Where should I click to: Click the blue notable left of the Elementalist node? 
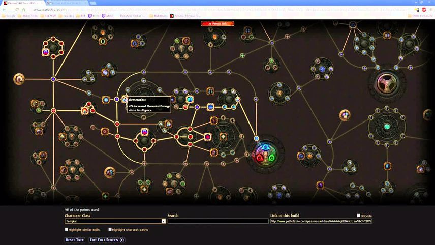point(106,99)
